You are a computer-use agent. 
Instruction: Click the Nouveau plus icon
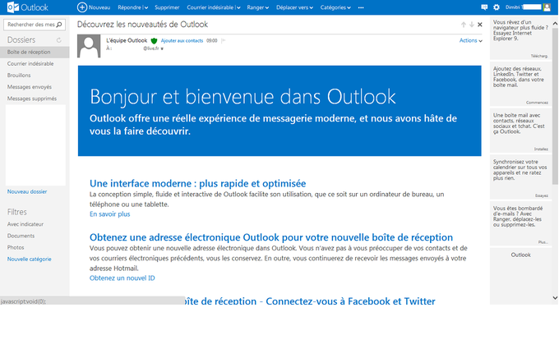pos(82,7)
